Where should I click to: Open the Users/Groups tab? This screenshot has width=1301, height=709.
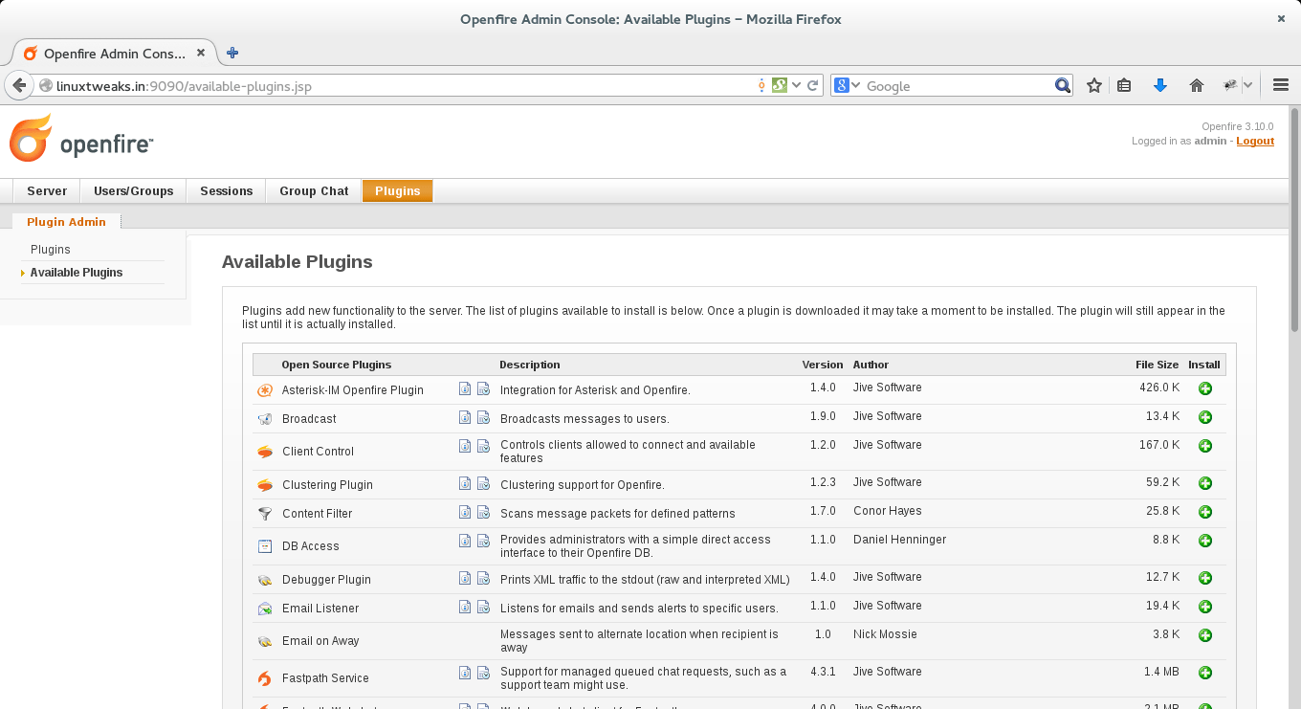[x=134, y=191]
